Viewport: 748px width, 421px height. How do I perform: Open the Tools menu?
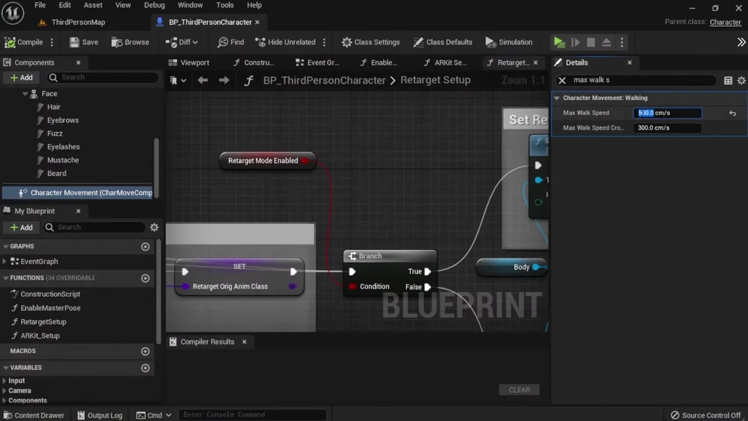[225, 5]
